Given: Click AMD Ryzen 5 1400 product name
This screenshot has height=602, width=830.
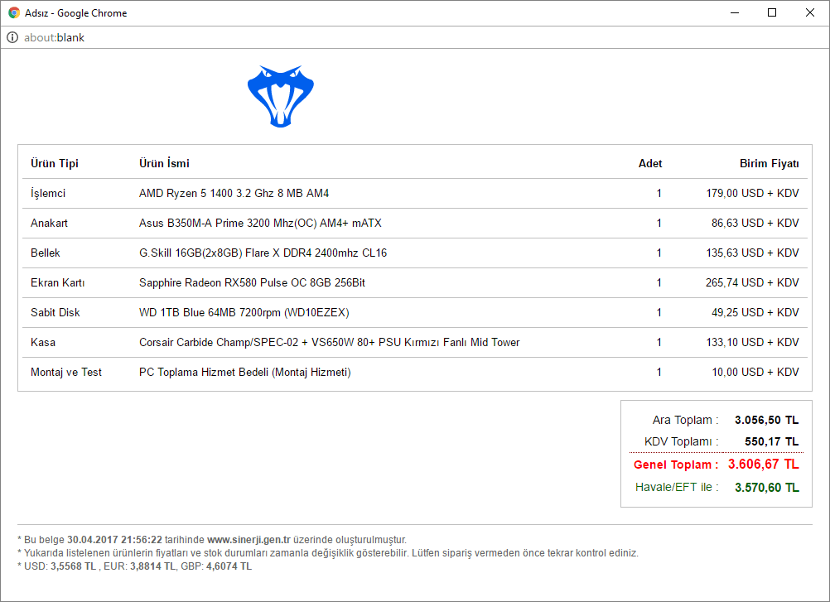Looking at the screenshot, I should pos(234,193).
